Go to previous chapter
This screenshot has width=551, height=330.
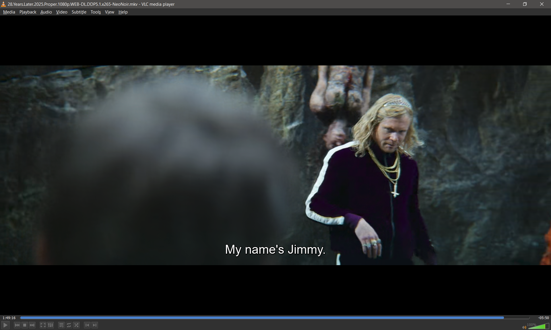[87, 325]
